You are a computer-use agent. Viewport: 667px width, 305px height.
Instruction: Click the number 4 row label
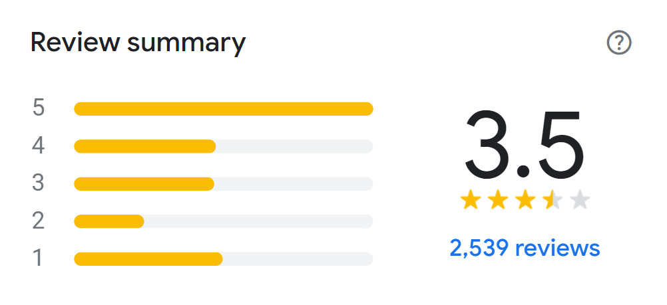click(x=39, y=146)
